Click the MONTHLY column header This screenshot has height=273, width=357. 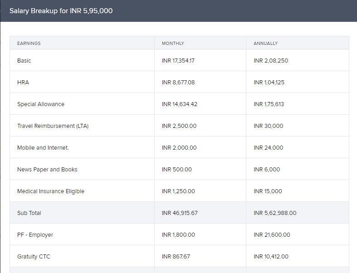[173, 43]
